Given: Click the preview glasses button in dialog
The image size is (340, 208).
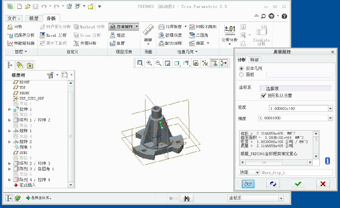Looking at the screenshot, I should [248, 184].
